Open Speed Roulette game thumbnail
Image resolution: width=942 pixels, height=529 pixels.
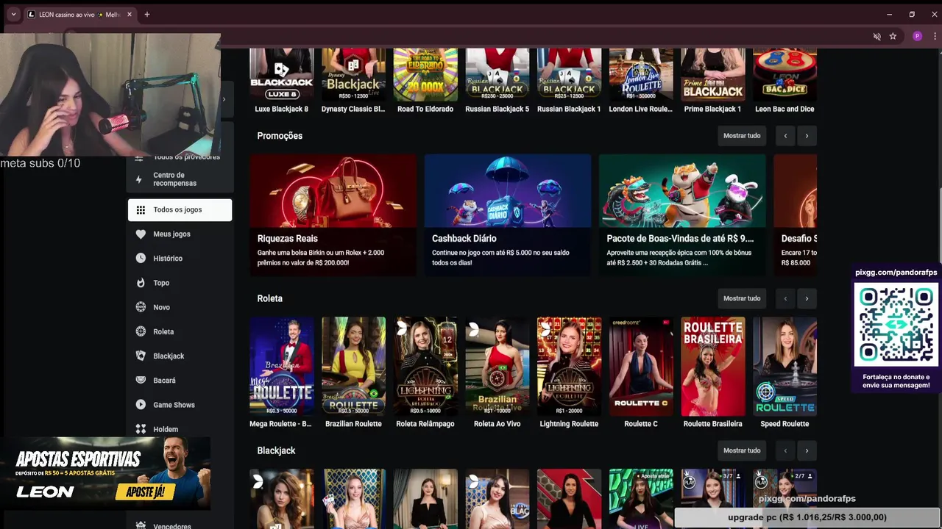point(785,367)
